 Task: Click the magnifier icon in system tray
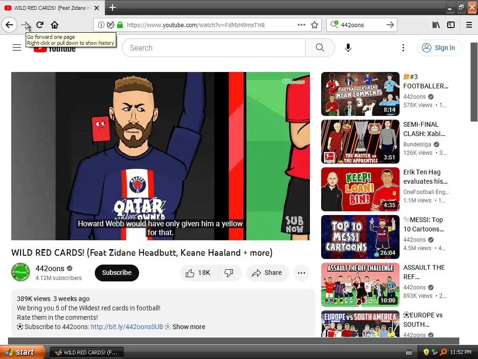[443, 352]
